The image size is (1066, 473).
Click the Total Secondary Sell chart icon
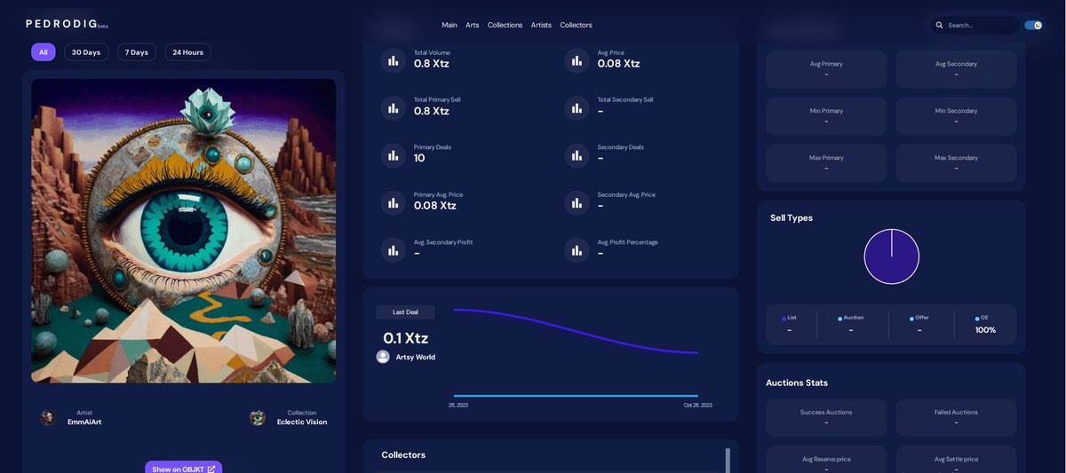[577, 108]
